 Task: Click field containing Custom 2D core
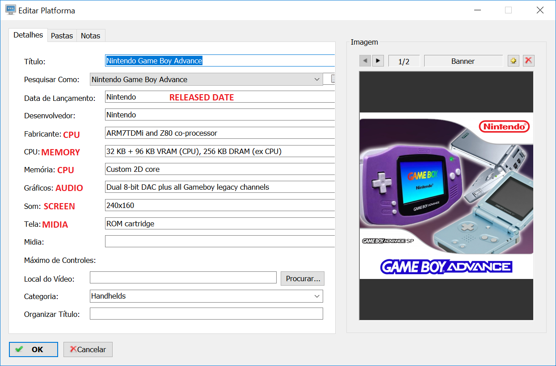[x=220, y=169]
